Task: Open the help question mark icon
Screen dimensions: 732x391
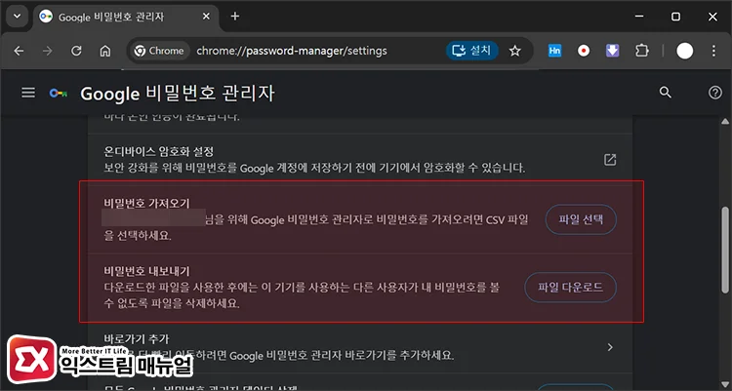Action: pyautogui.click(x=714, y=93)
